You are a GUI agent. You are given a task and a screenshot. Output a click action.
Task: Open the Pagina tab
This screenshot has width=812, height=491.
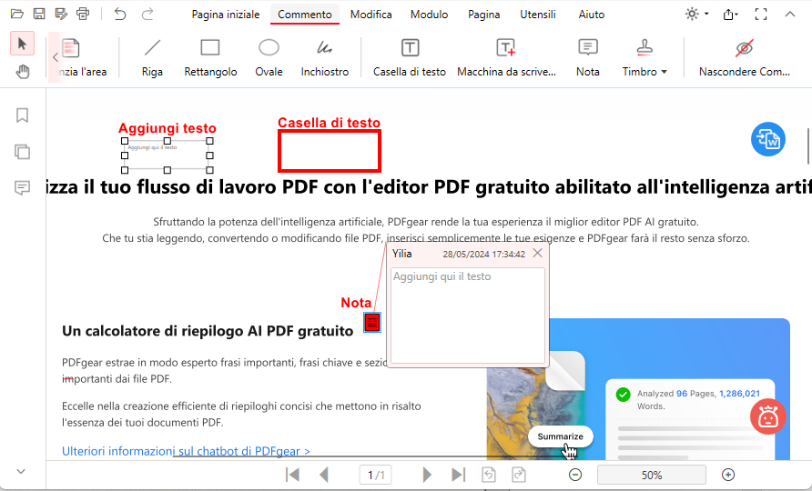[x=483, y=15]
